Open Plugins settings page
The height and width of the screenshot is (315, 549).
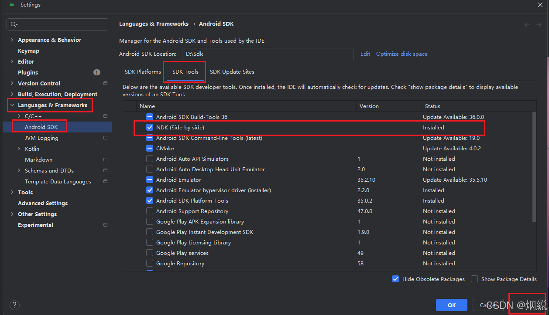pyautogui.click(x=28, y=72)
